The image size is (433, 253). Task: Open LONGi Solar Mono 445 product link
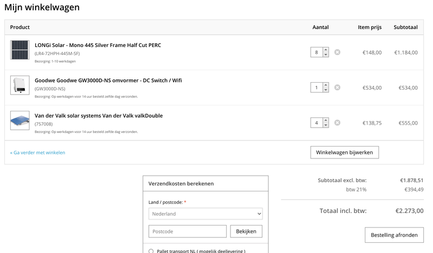click(98, 45)
